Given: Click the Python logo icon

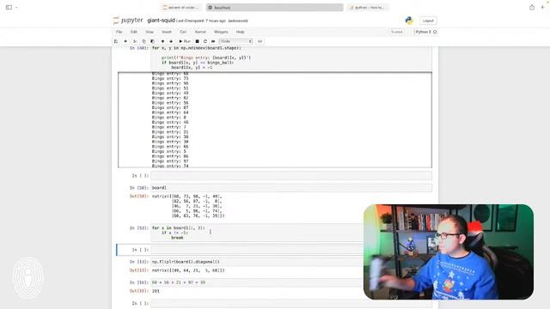Looking at the screenshot, I should coord(409,21).
